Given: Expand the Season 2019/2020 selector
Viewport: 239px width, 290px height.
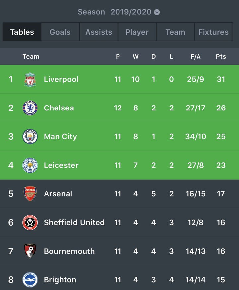Looking at the screenshot, I should pos(119,12).
